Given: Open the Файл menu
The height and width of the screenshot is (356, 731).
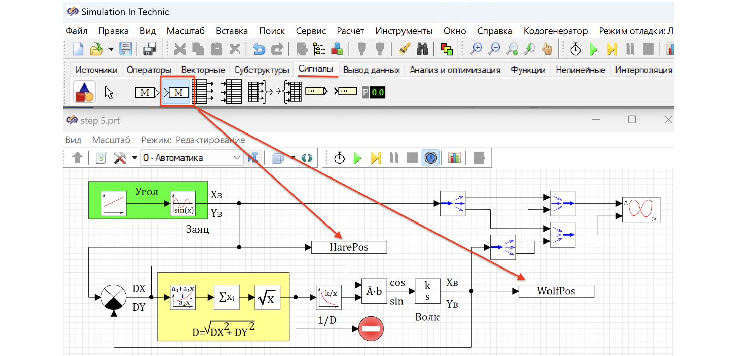Looking at the screenshot, I should click(x=77, y=31).
